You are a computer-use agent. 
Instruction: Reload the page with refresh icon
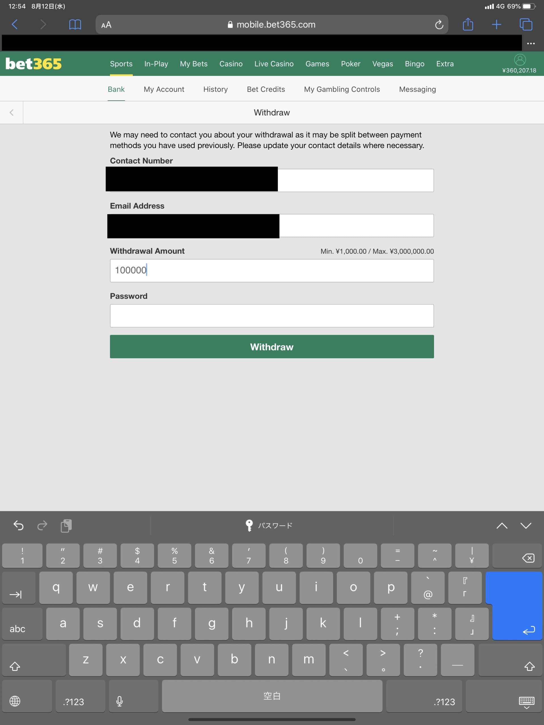point(439,25)
